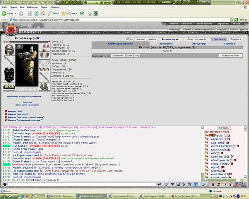Open the Back button history dropdown arrow

click(16, 13)
